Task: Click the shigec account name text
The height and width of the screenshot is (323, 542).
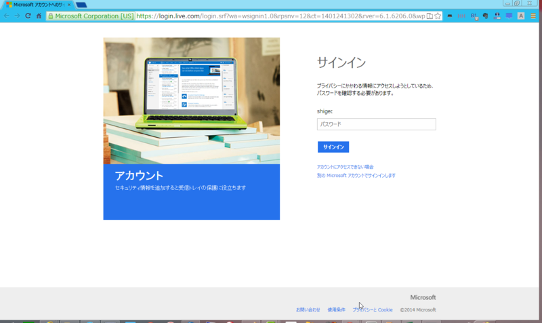Action: pos(325,111)
